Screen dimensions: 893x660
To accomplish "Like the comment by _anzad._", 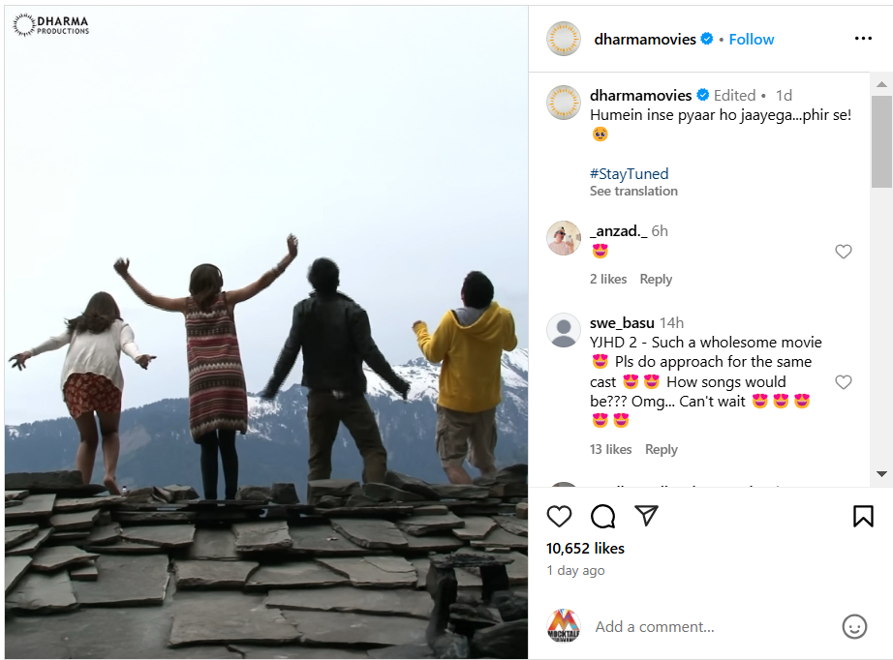I will coord(844,252).
